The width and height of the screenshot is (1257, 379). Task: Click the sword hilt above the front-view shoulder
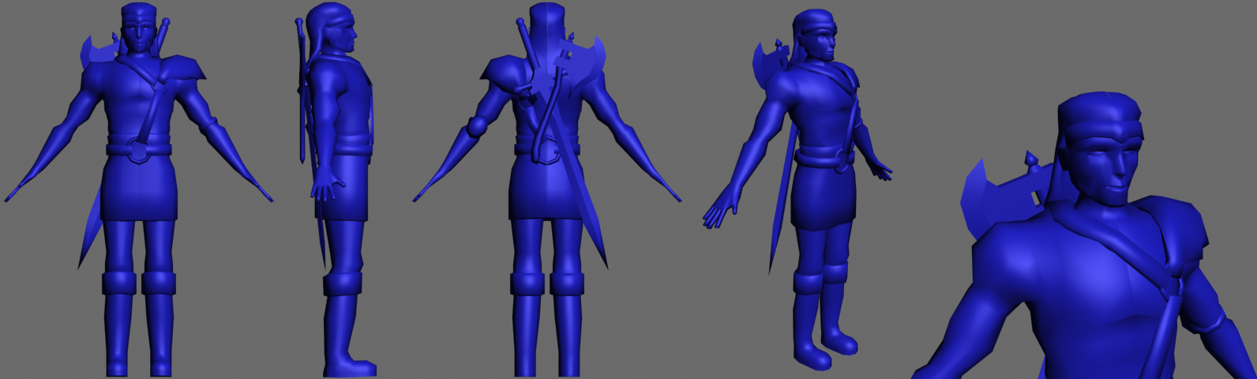[163, 33]
